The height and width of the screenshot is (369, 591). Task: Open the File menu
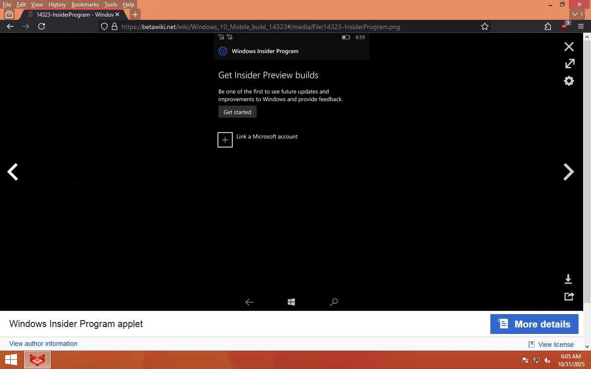click(7, 5)
